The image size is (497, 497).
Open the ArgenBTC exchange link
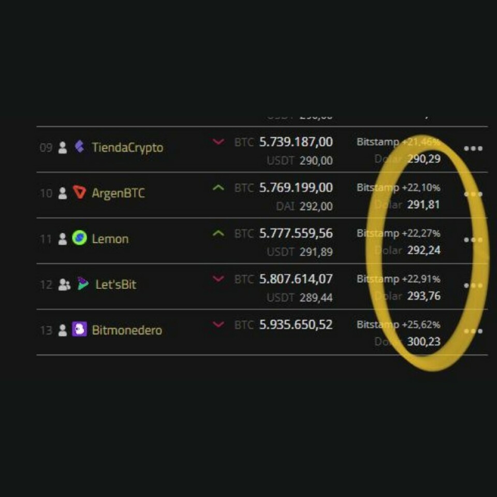point(118,193)
